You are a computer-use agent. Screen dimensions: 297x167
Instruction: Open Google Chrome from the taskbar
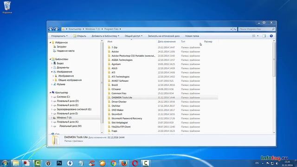(113, 163)
